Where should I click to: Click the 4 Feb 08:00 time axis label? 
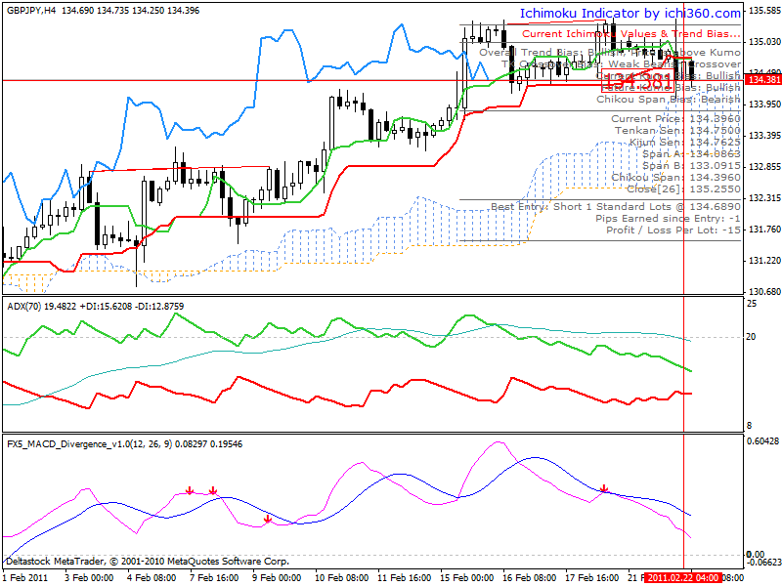pyautogui.click(x=152, y=578)
